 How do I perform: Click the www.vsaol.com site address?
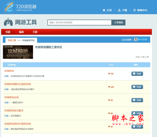pos(24,10)
